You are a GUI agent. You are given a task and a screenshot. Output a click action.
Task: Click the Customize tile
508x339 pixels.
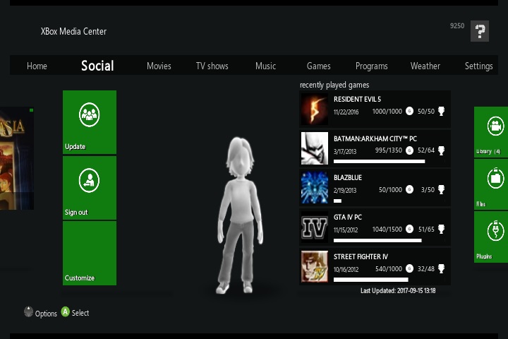tap(90, 254)
